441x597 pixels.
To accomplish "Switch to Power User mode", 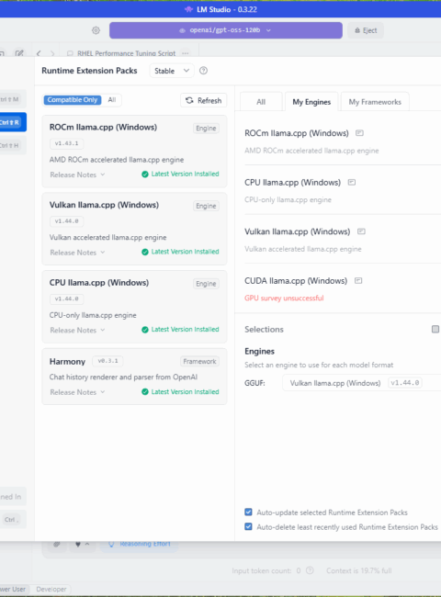I will (13, 589).
